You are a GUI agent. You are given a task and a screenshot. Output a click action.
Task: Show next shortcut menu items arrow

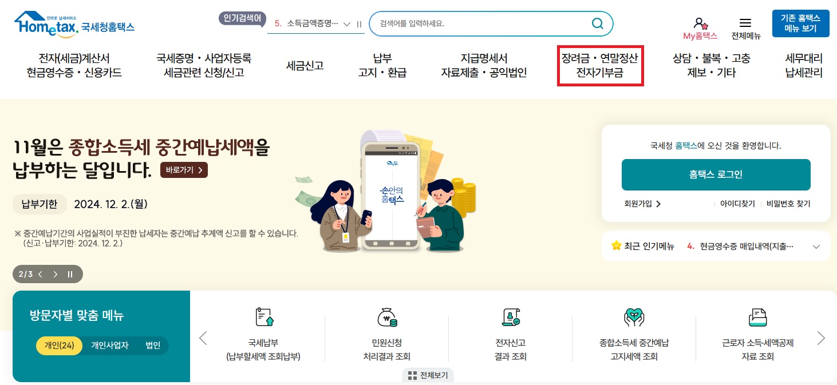tap(821, 338)
